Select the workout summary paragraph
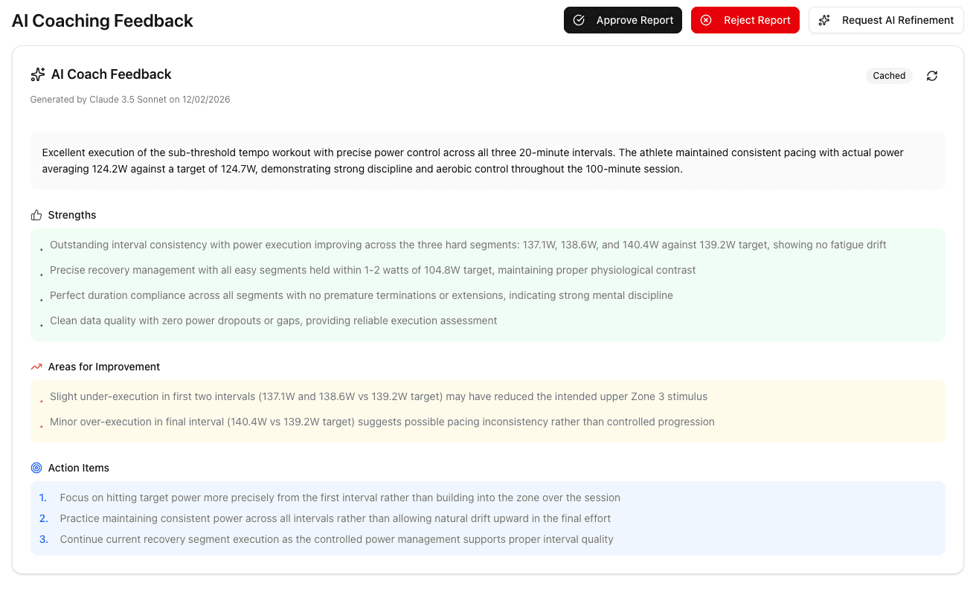Image resolution: width=973 pixels, height=589 pixels. 487,161
